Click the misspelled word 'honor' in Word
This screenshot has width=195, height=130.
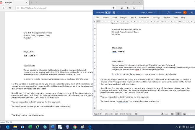pyautogui.click(x=137, y=70)
